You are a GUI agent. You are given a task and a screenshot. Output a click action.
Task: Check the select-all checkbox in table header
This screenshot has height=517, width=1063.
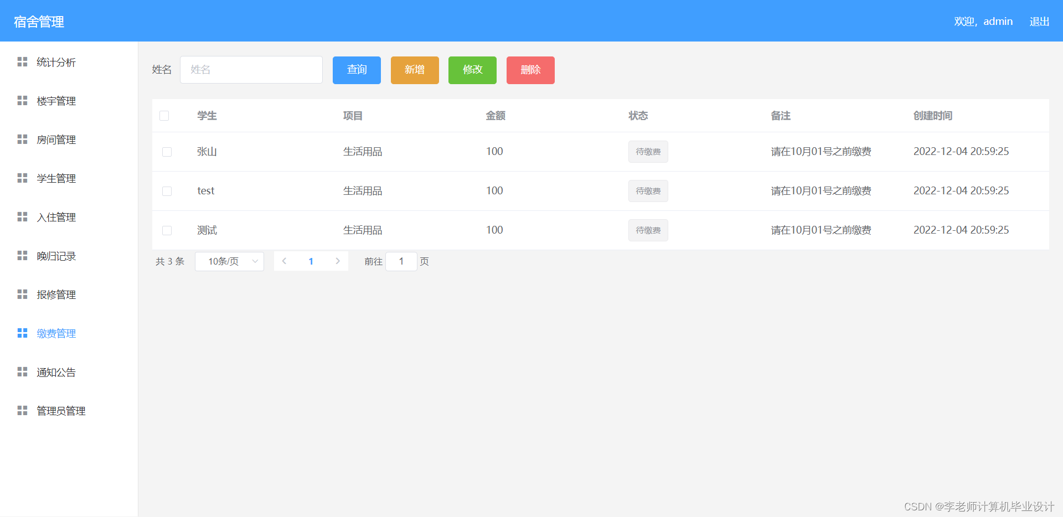(164, 116)
